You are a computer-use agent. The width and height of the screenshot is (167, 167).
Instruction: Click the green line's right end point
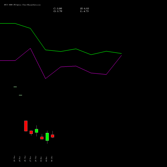122,53
